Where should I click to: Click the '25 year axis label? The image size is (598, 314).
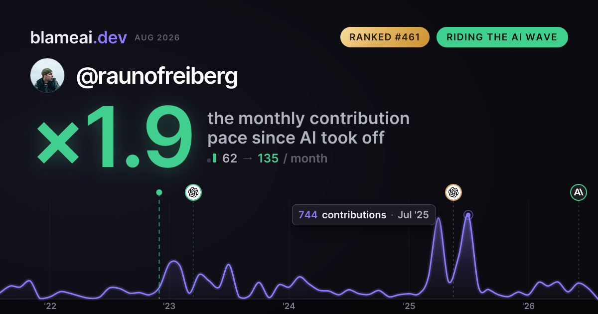(x=409, y=306)
